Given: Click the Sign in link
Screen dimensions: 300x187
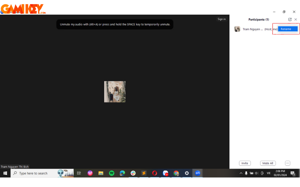Looking at the screenshot, I should tap(222, 19).
